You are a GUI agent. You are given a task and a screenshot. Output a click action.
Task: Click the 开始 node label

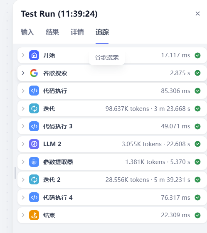tap(49, 55)
